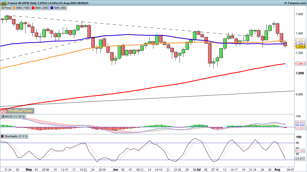Click the blue SMA (50) color swatch
The width and height of the screenshot is (307, 172).
[x=52, y=8]
